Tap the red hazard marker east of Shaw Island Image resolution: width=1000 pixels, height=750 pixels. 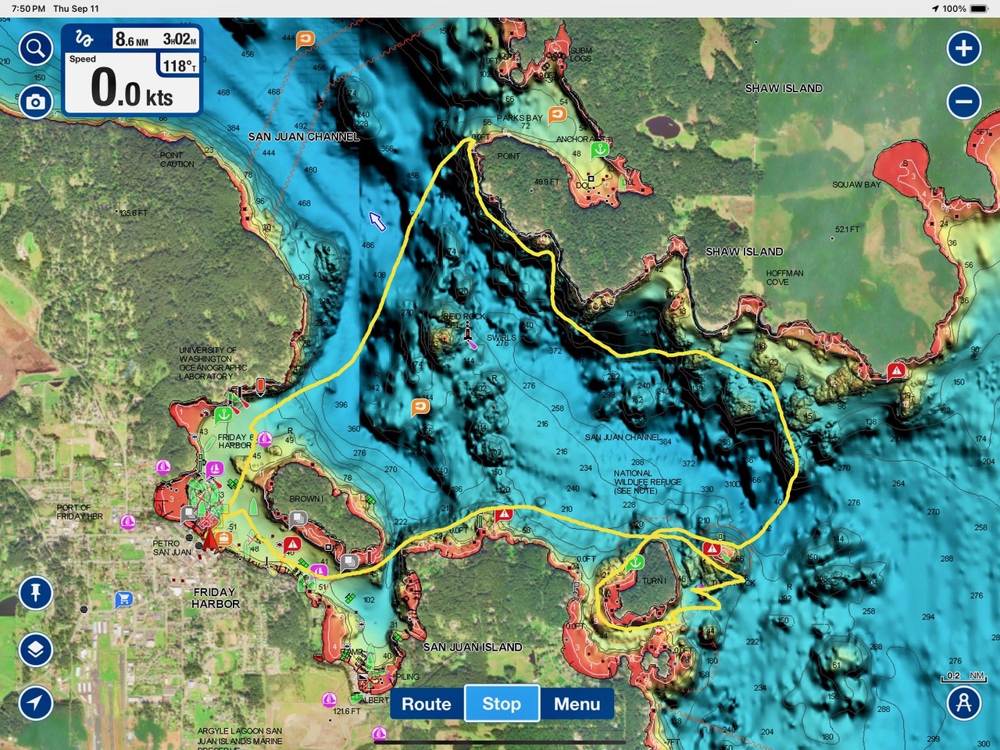tap(895, 370)
